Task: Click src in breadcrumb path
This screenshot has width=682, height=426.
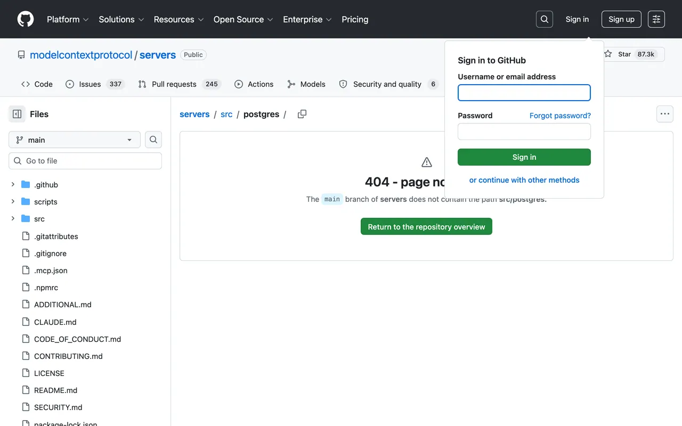Action: (226, 114)
